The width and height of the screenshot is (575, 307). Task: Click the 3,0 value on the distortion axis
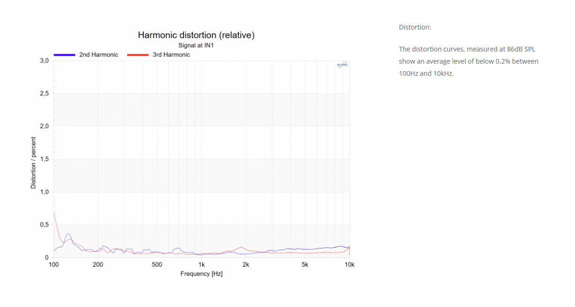[44, 61]
